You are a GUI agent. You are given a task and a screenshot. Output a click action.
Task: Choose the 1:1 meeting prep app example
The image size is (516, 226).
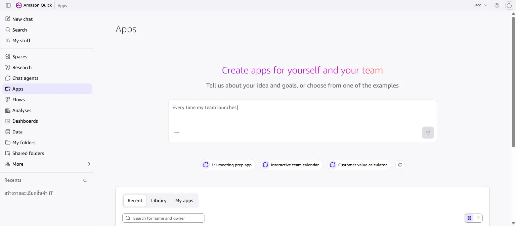coord(228,165)
